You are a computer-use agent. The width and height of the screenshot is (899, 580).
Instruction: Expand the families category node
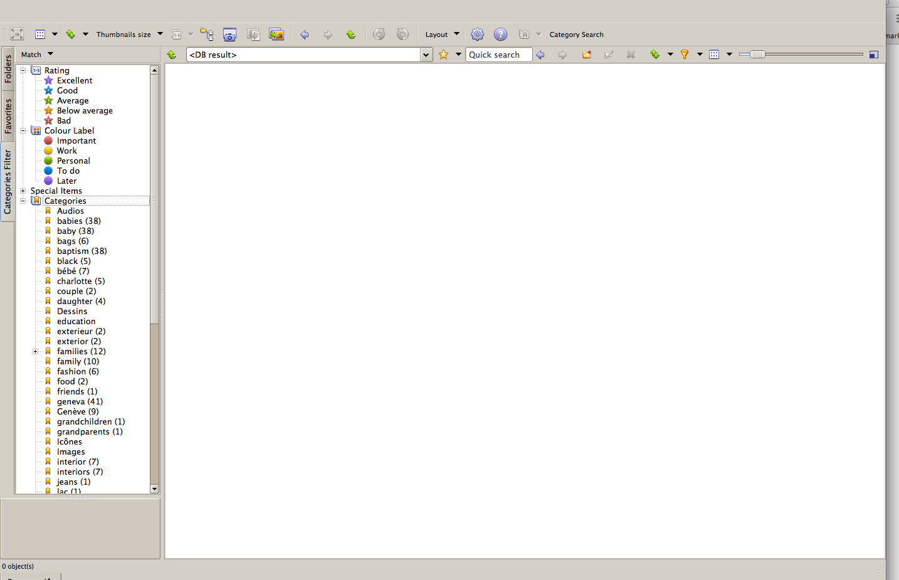click(36, 351)
